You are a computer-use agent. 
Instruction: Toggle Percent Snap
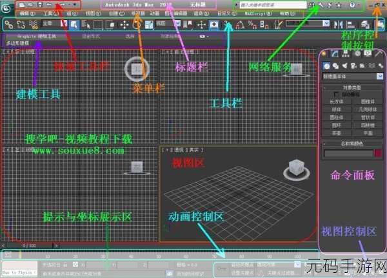coord(252,24)
